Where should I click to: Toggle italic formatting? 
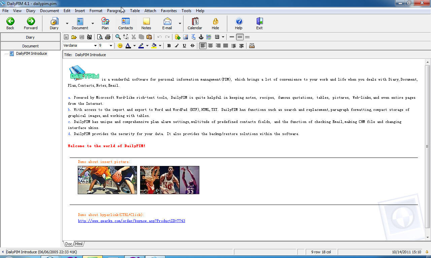coord(177,46)
